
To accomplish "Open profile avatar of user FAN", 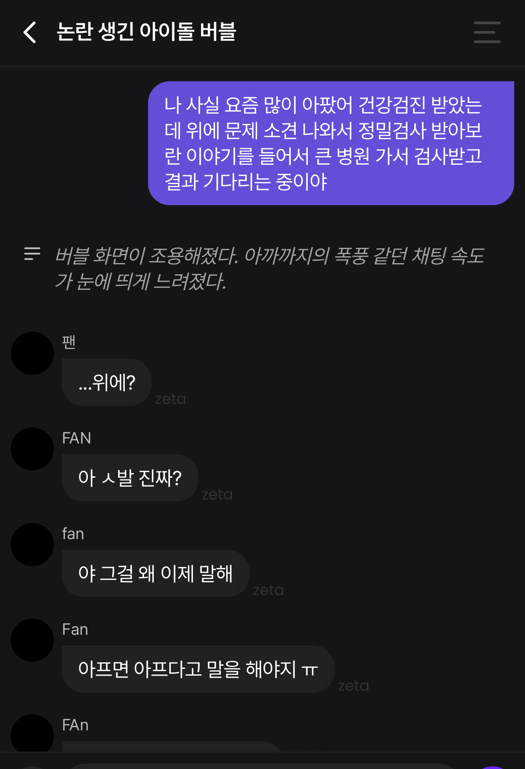I will 32,449.
